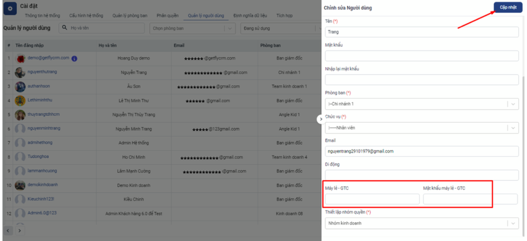527x241 pixels.
Task: Click the Máy lẻ - GTC input field
Action: [x=372, y=199]
